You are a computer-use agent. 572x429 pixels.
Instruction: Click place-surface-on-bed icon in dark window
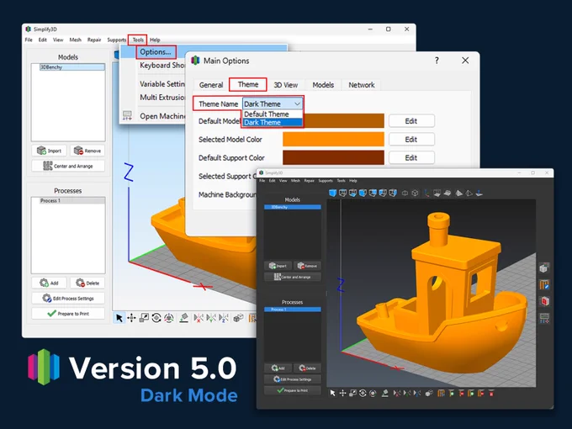point(384,393)
